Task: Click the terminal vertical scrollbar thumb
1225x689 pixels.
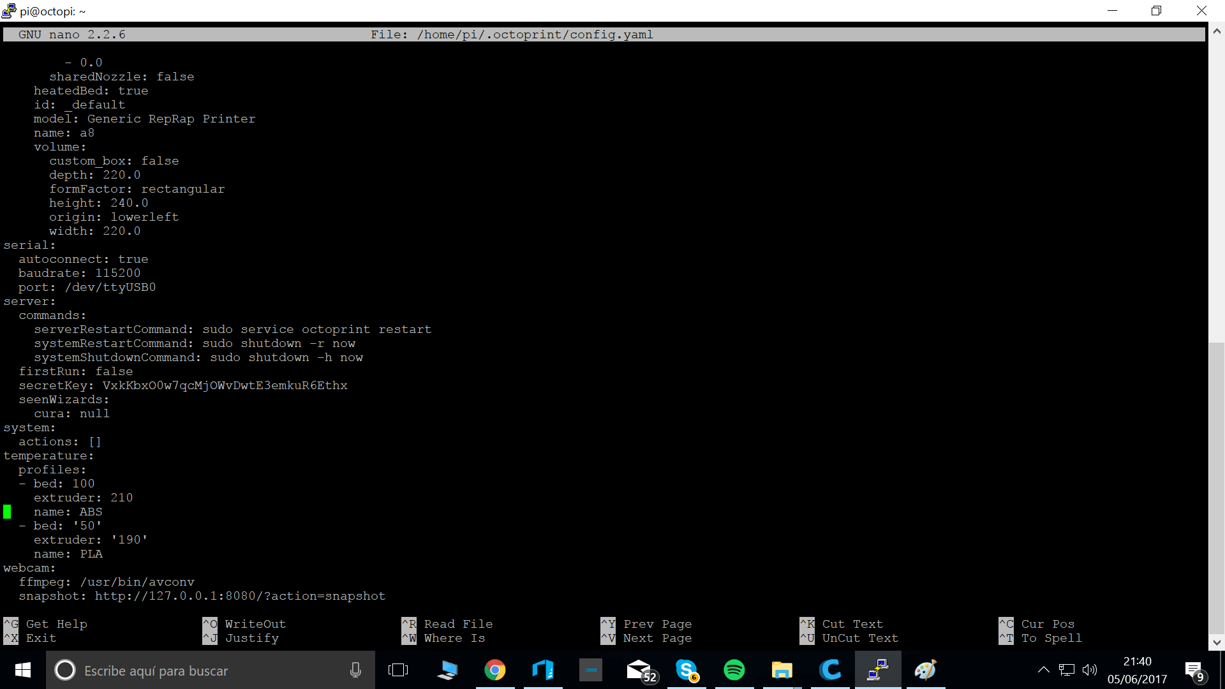Action: [x=1217, y=488]
